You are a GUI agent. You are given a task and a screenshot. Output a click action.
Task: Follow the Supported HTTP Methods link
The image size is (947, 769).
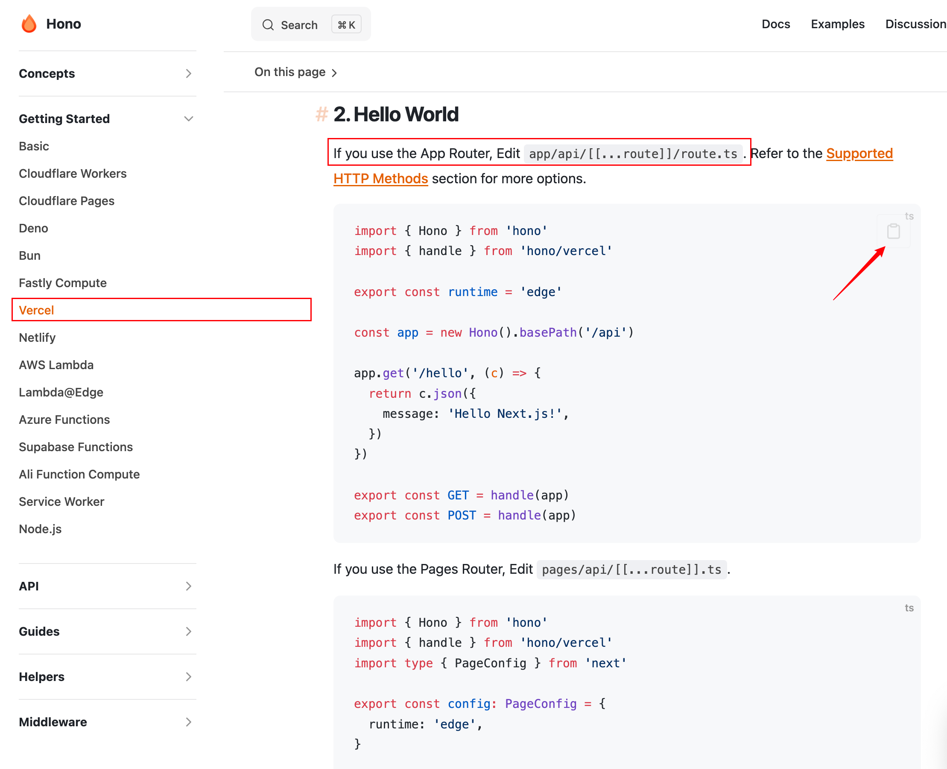click(x=859, y=153)
